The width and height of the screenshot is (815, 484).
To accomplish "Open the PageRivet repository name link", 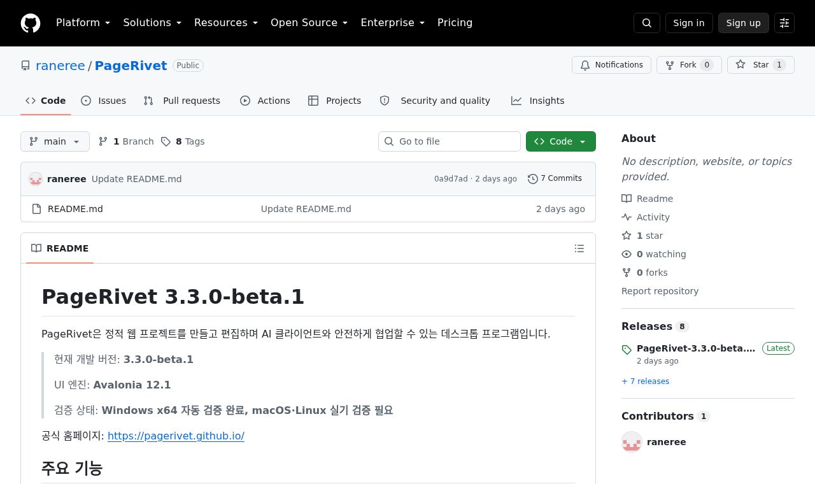I will [x=131, y=66].
